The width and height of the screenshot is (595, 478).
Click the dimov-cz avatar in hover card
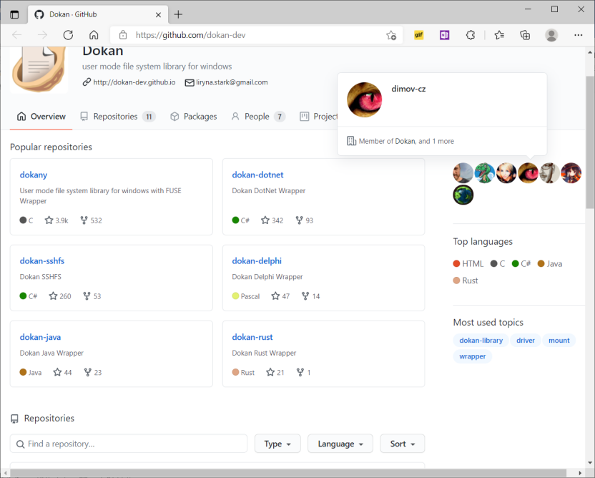[365, 99]
